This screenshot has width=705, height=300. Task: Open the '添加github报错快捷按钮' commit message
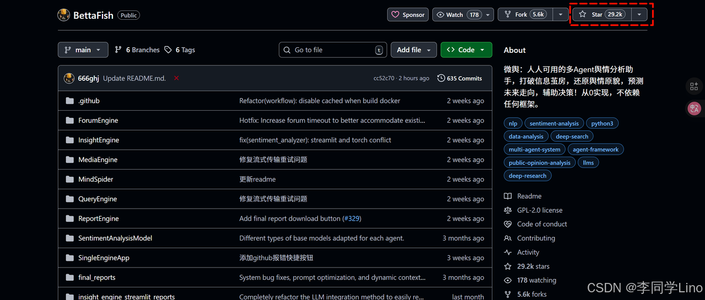tap(276, 258)
